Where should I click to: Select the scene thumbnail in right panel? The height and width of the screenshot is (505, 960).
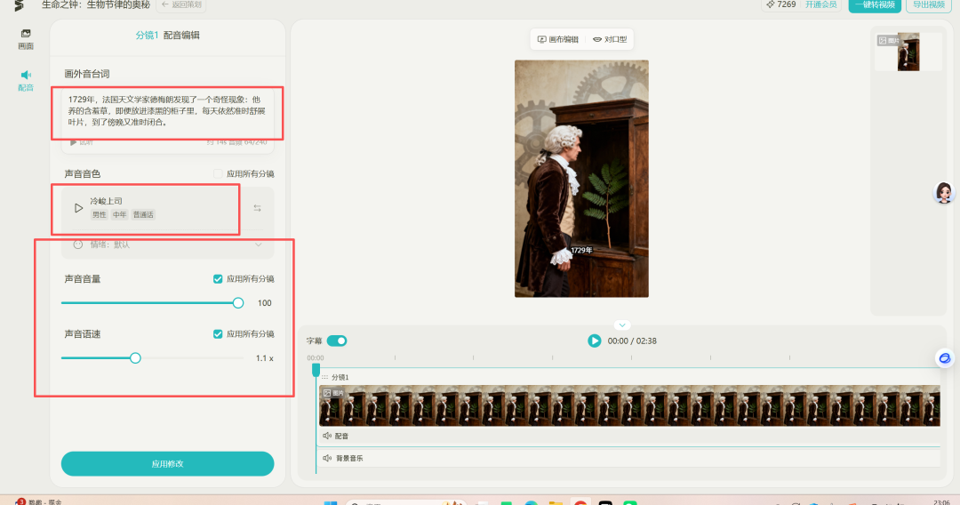907,52
